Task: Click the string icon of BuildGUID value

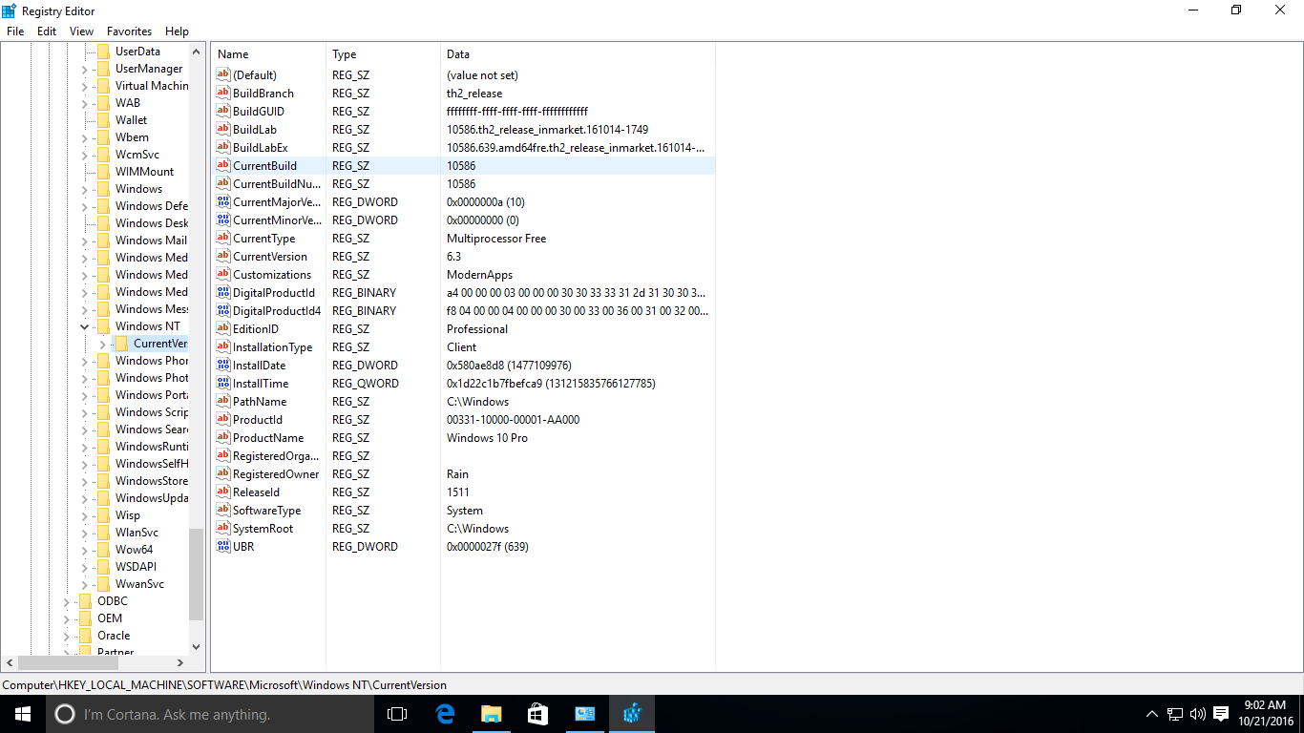Action: click(223, 112)
